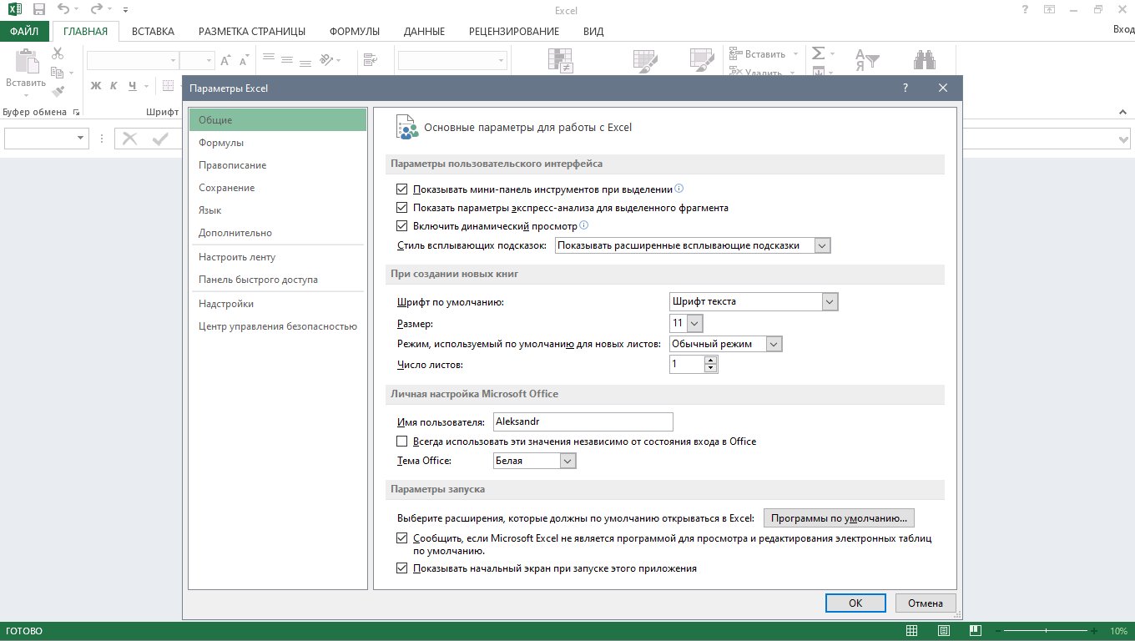Viewport: 1135px width, 641px height.
Task: Click the 'Имя пользователя' input field
Action: pos(582,421)
